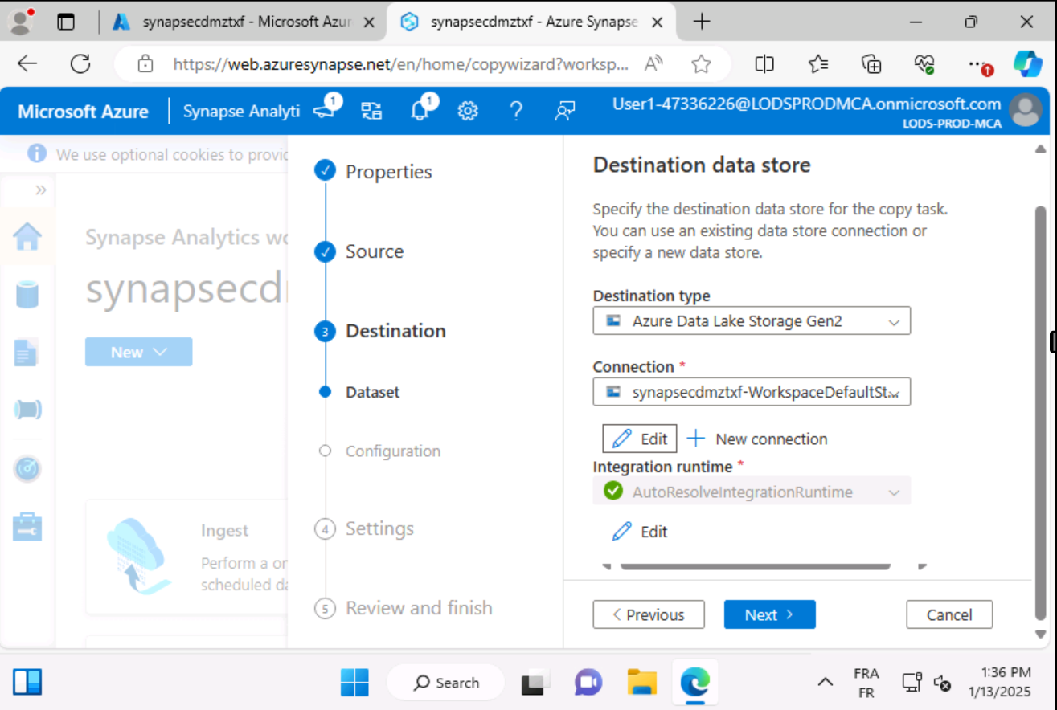Open the Integrate hub in sidebar

pos(27,410)
